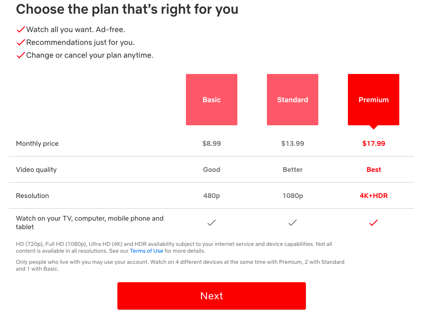
Task: Open the Terms of Use link
Action: pyautogui.click(x=147, y=251)
